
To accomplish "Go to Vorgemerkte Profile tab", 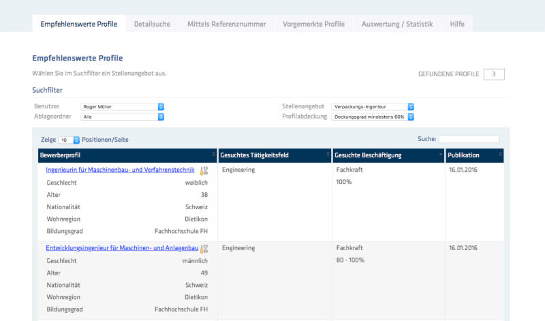I will point(313,24).
